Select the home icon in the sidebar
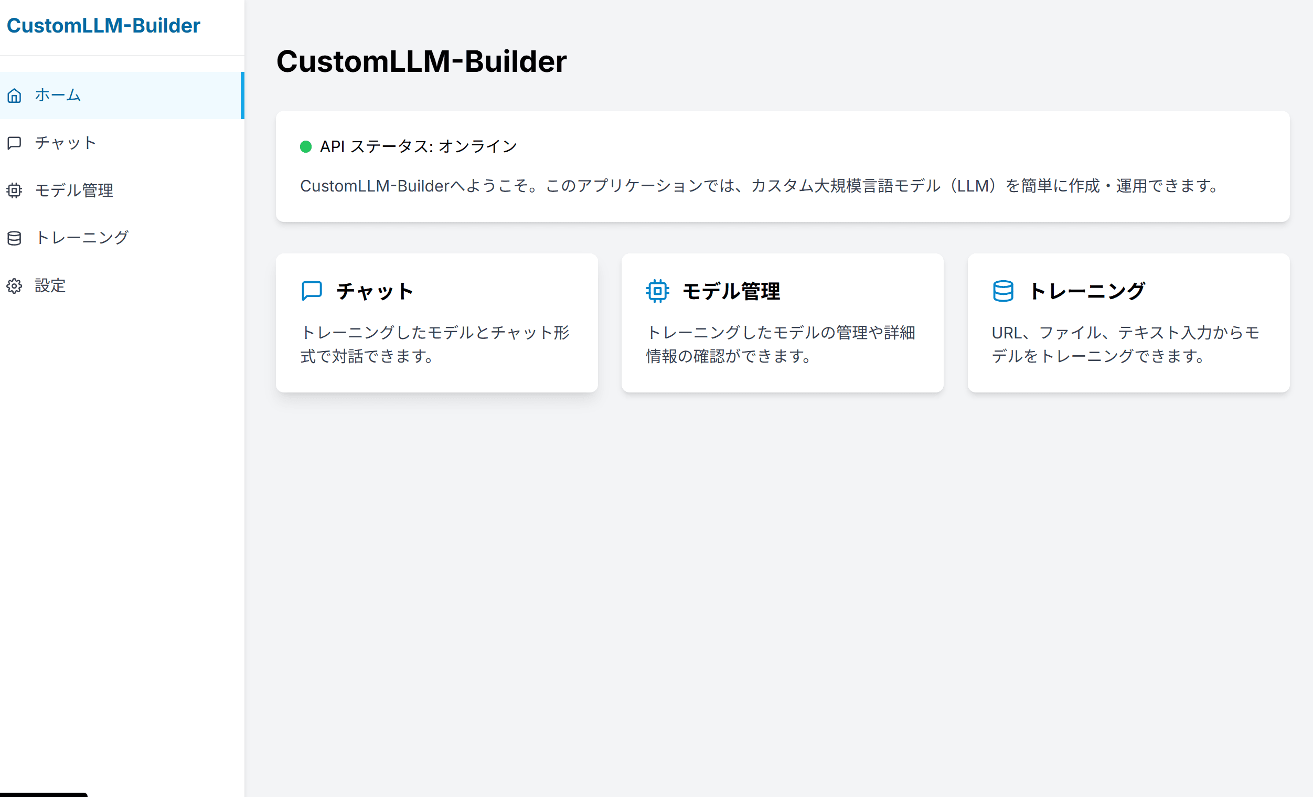The image size is (1313, 797). [x=14, y=95]
